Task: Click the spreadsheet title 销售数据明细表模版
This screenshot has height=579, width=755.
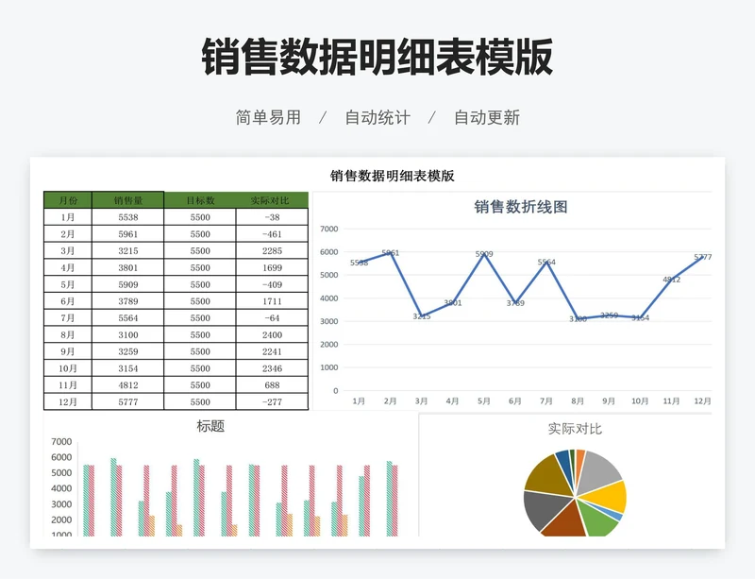Action: 392,176
